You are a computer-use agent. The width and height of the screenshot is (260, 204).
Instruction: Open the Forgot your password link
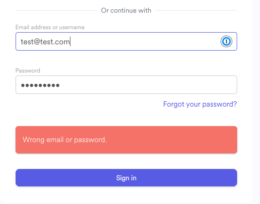click(x=200, y=104)
